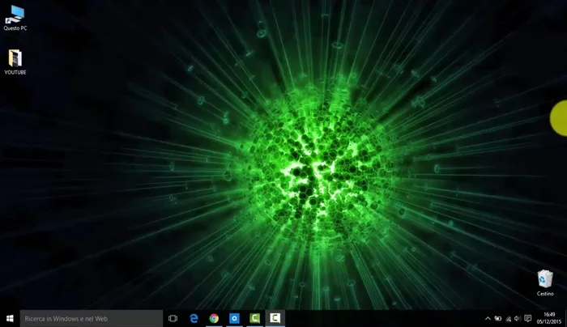Launch Google Chrome from taskbar
567x327 pixels.
pos(214,319)
